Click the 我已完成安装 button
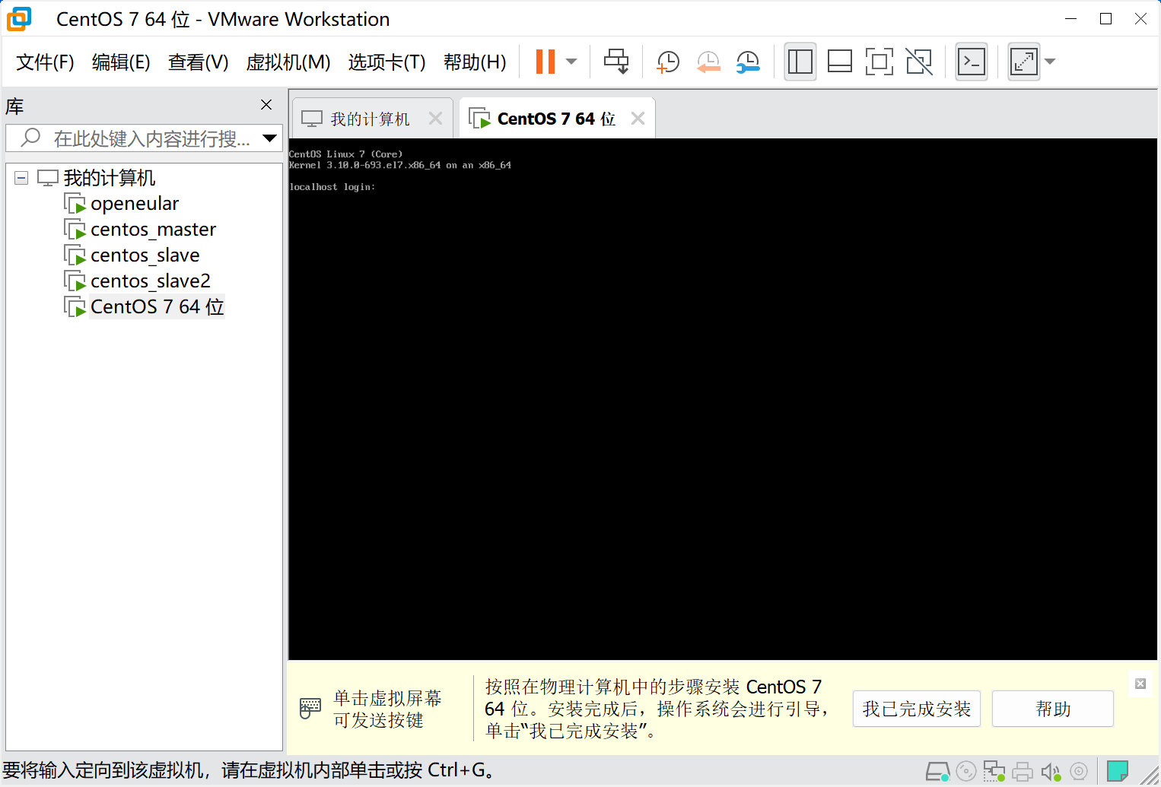The height and width of the screenshot is (787, 1161). pos(917,709)
